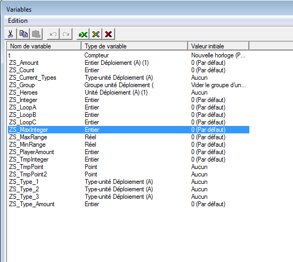Sort by Type de variable column header

(x=134, y=46)
